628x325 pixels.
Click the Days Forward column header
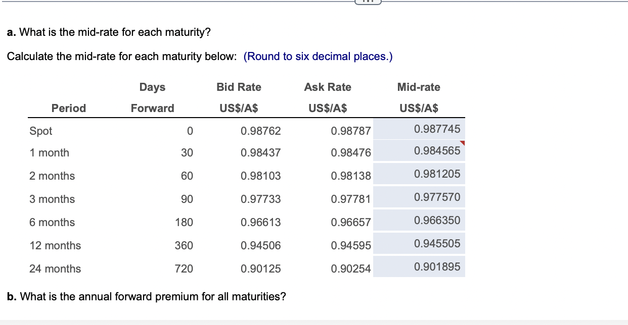coord(152,97)
